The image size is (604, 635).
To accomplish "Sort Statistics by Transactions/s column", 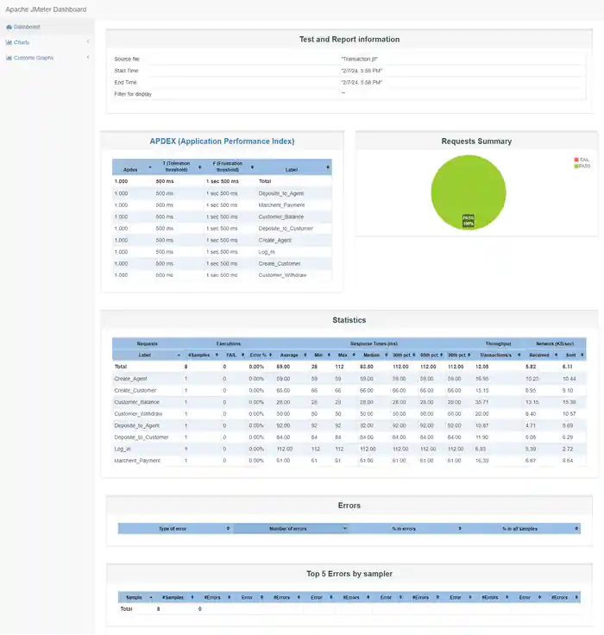I will pyautogui.click(x=498, y=355).
